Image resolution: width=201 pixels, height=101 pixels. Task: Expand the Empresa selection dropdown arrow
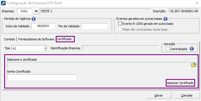pos(36,11)
